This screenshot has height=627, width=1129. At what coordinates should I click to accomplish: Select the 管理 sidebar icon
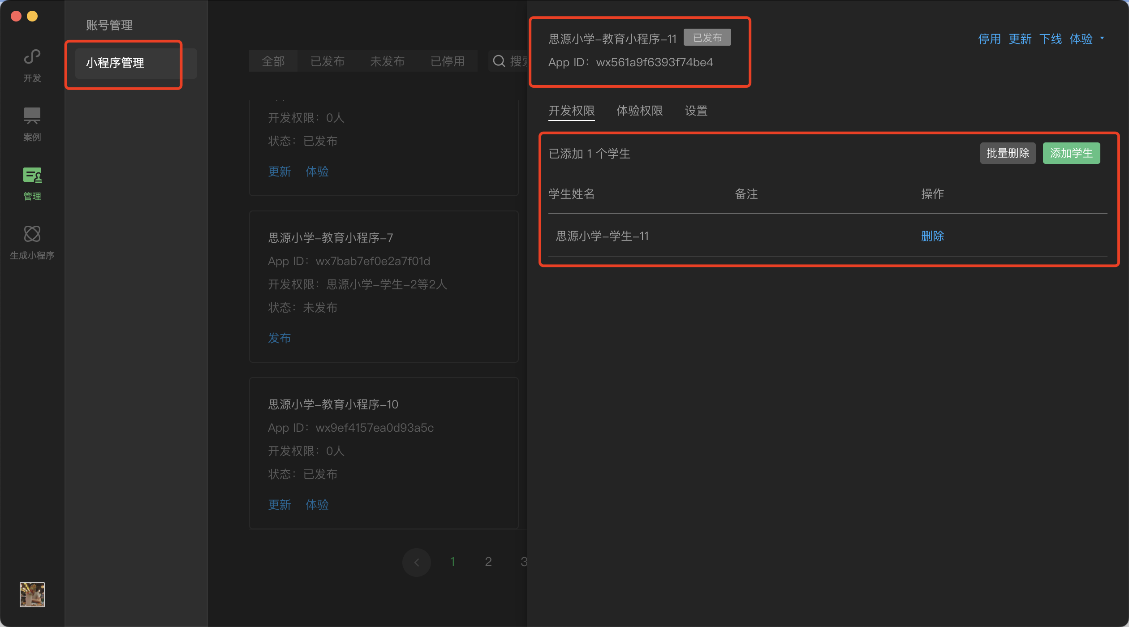click(x=32, y=183)
